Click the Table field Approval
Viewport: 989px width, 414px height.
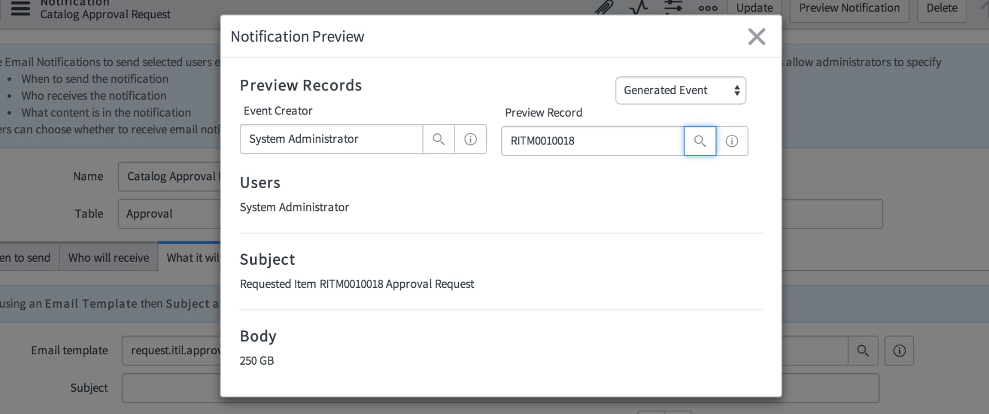(x=169, y=214)
